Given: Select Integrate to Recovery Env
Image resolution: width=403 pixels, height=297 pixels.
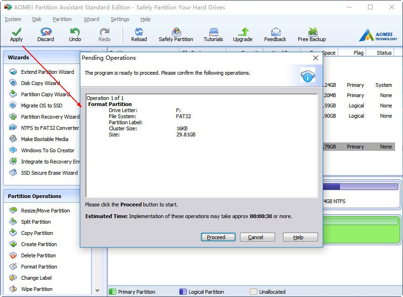Looking at the screenshot, I should coord(44,162).
